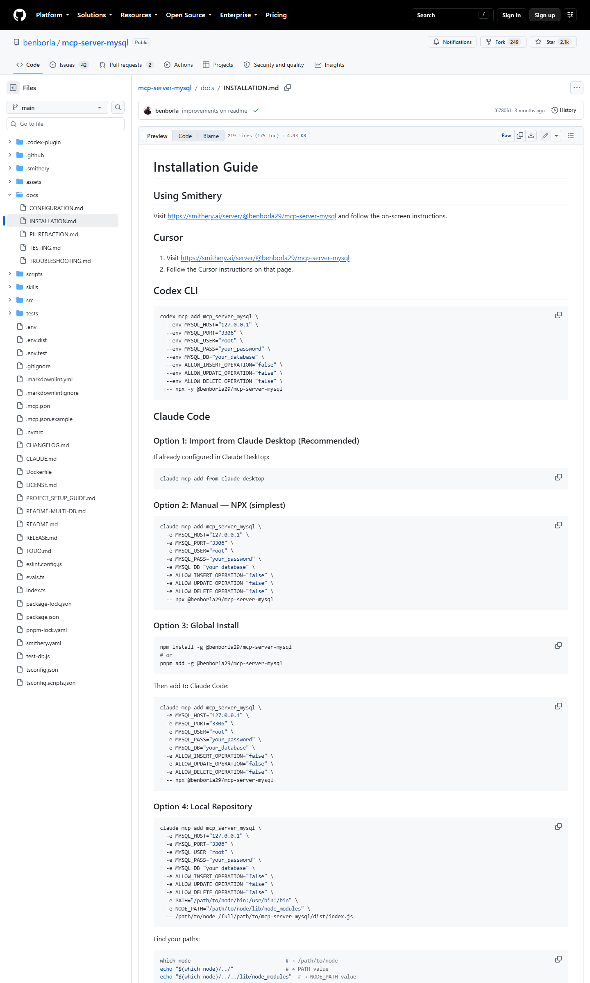This screenshot has height=983, width=590.
Task: Open the smithery.ai link under Using Smithery
Action: point(252,216)
